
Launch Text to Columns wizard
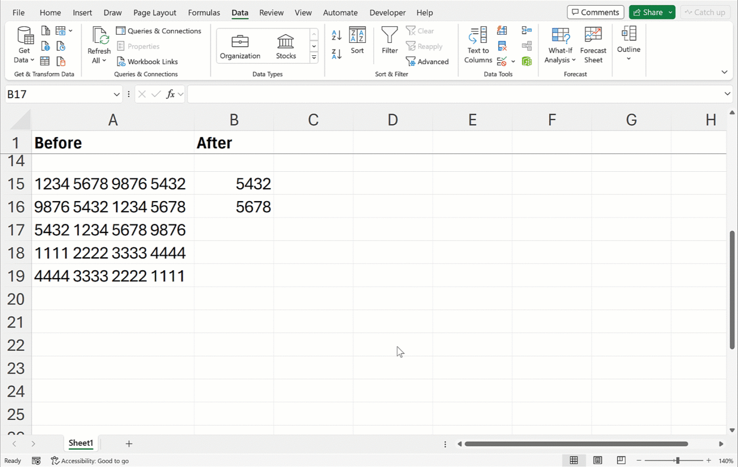(478, 45)
